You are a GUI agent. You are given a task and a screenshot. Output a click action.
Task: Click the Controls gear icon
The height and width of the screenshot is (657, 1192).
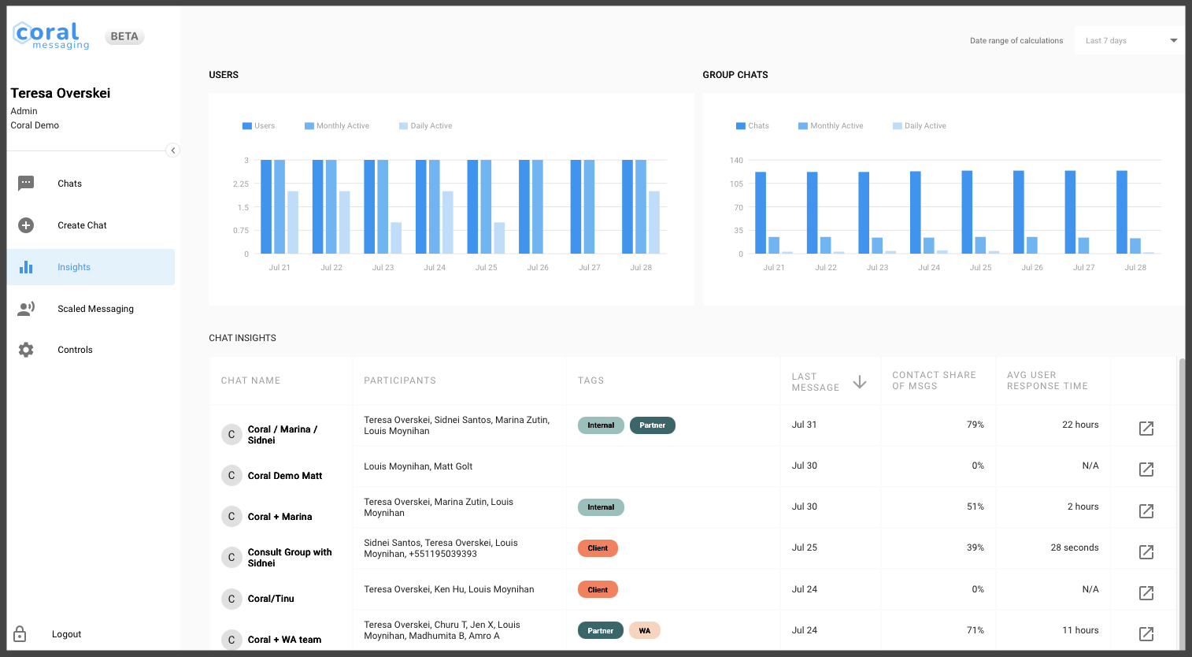26,350
